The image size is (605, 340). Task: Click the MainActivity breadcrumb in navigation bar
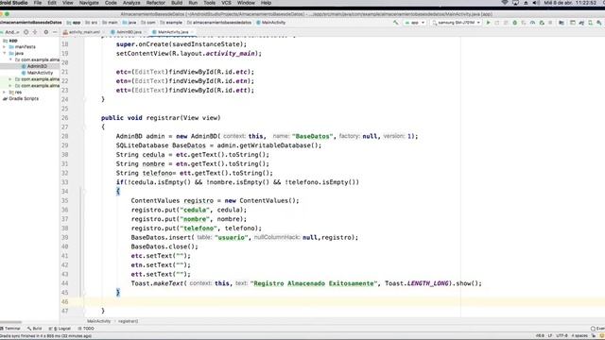[x=271, y=23]
